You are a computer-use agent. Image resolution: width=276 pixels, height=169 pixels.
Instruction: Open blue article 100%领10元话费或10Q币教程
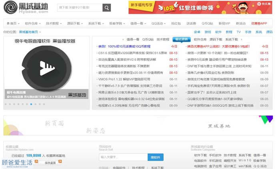point(124,46)
